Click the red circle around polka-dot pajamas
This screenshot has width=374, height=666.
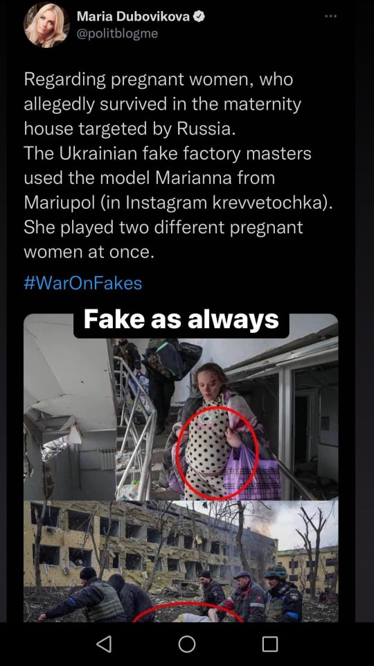pos(217,452)
